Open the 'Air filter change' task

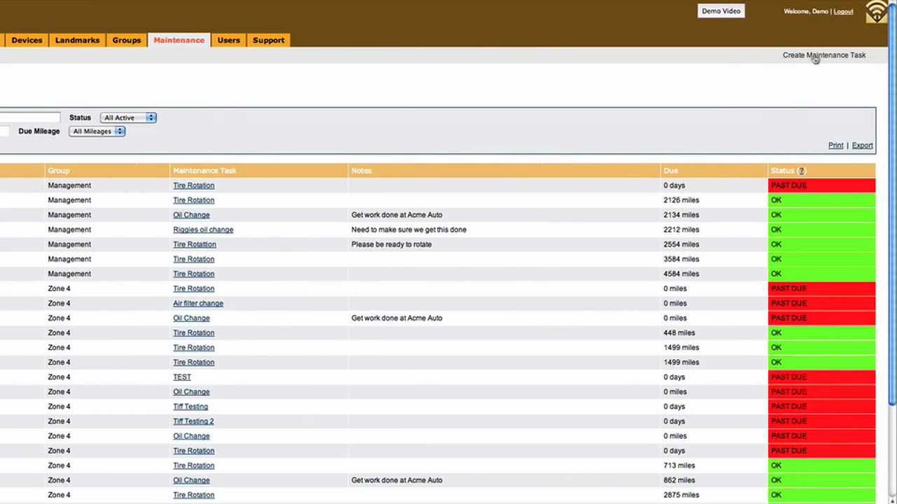198,303
